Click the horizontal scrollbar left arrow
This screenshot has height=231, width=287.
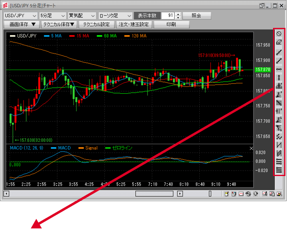pos(6,194)
